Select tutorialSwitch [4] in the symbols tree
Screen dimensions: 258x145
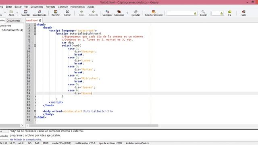point(12,30)
